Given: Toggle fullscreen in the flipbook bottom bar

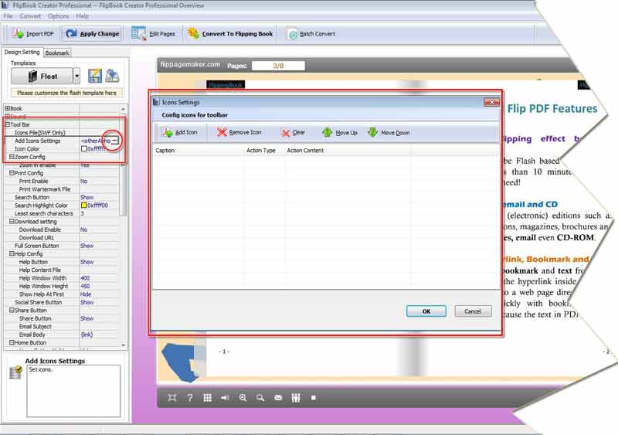Looking at the screenshot, I should [171, 398].
